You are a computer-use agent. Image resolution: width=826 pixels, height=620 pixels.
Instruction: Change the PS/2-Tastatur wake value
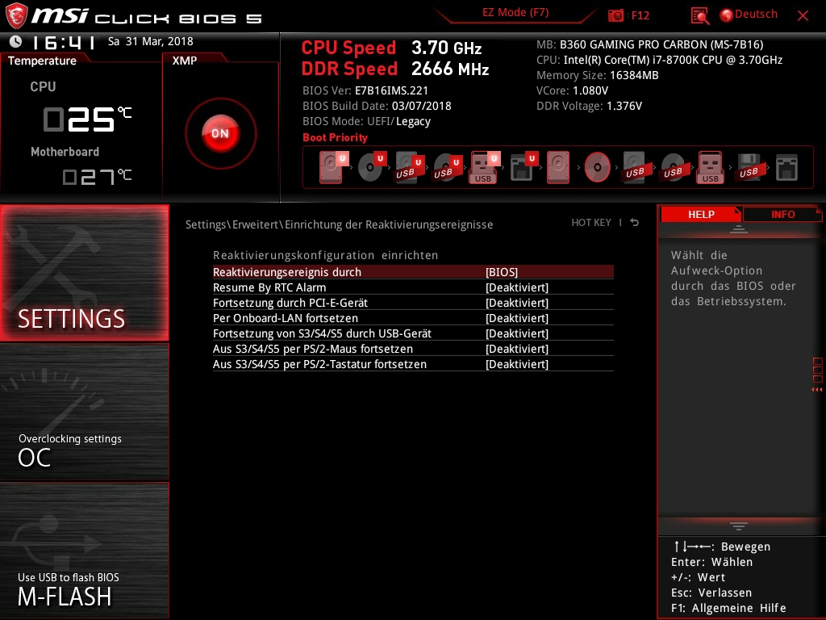(517, 364)
